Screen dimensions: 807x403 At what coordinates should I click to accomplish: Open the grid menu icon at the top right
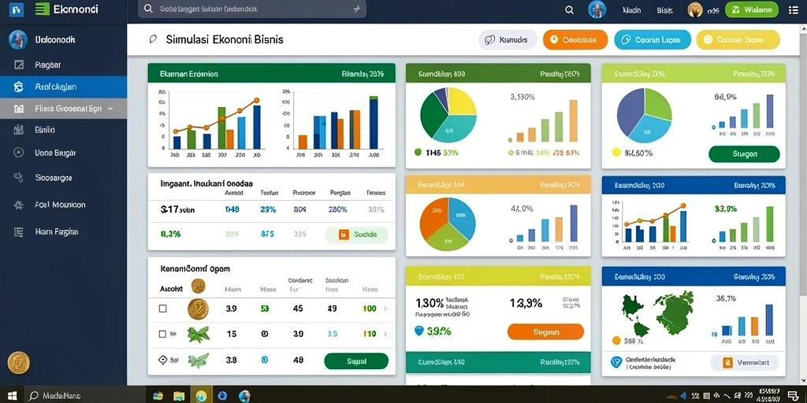click(793, 9)
